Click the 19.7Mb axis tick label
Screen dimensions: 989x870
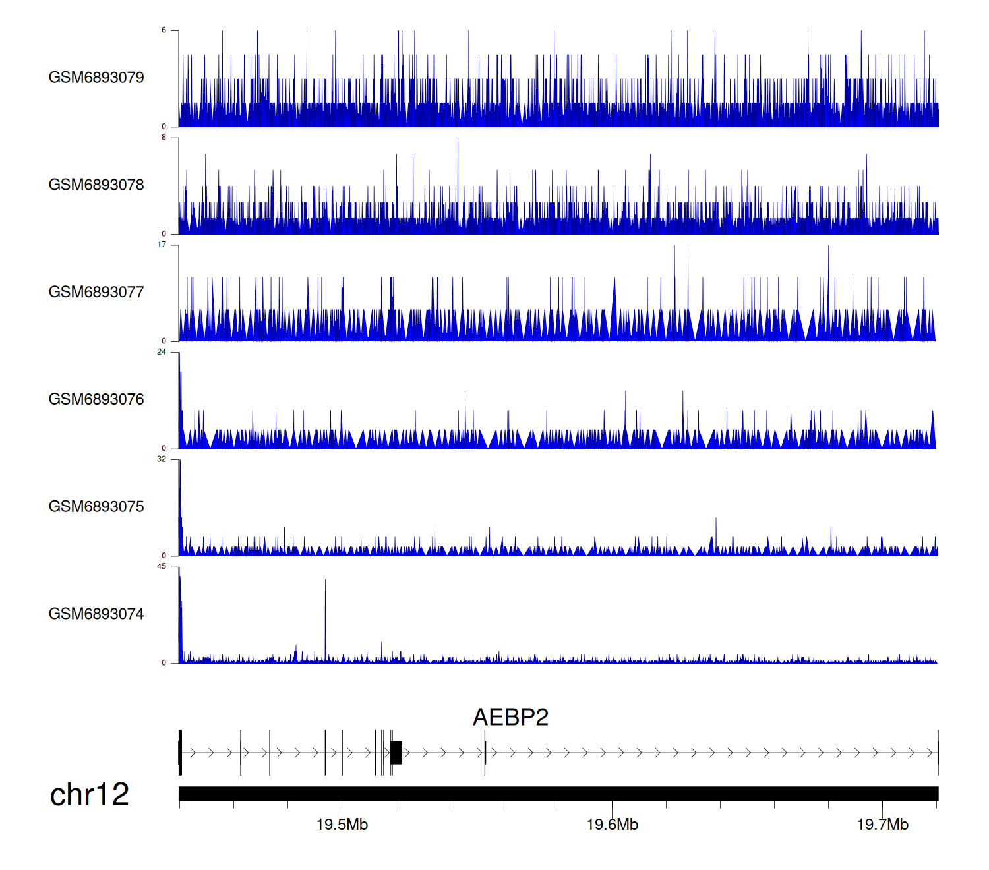click(882, 825)
